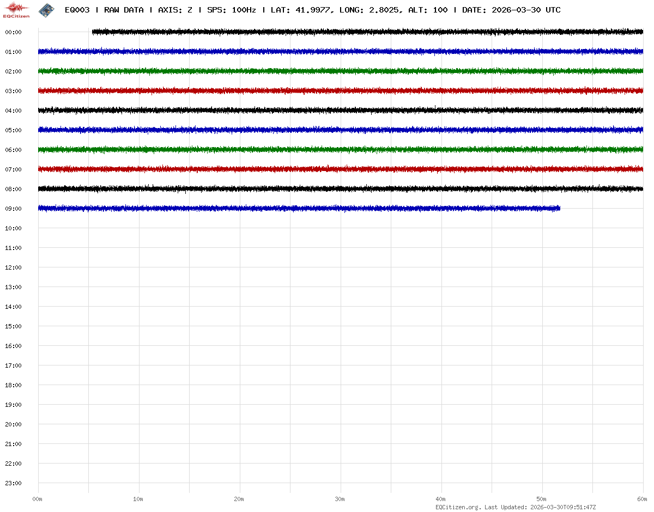Screen dimensions: 654x512
Task: Click the 12:00 hour row label
Action: point(13,267)
